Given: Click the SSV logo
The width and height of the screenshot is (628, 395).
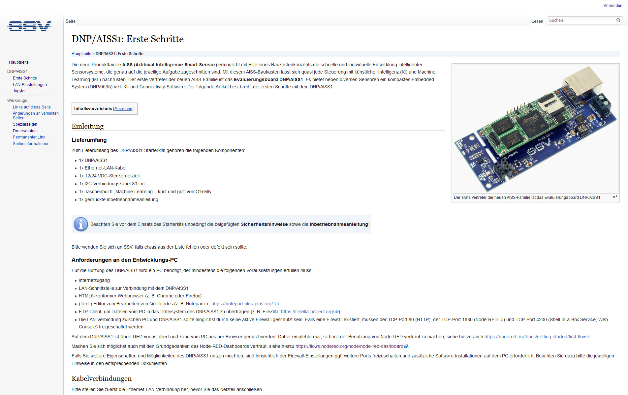Looking at the screenshot, I should (29, 26).
